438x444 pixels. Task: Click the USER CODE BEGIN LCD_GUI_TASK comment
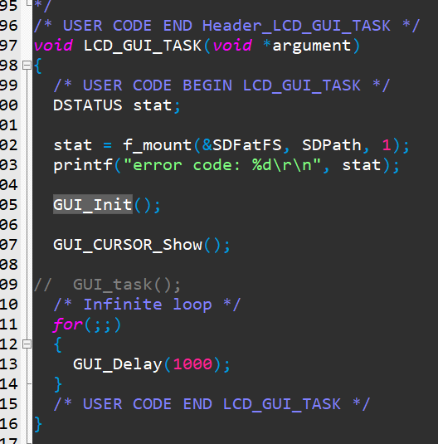(222, 85)
